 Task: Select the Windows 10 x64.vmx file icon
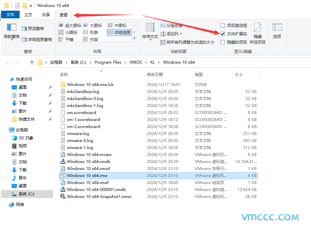tap(63, 175)
